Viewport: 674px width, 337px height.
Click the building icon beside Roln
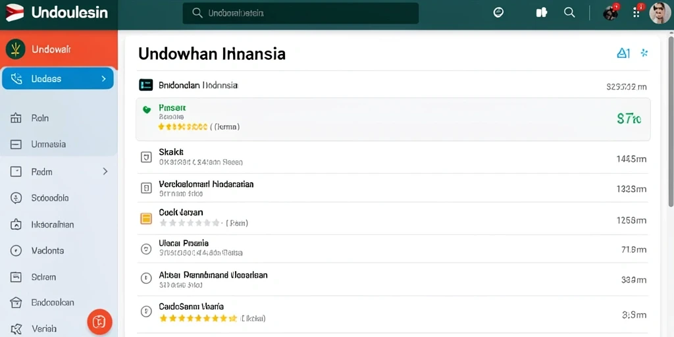(x=16, y=118)
